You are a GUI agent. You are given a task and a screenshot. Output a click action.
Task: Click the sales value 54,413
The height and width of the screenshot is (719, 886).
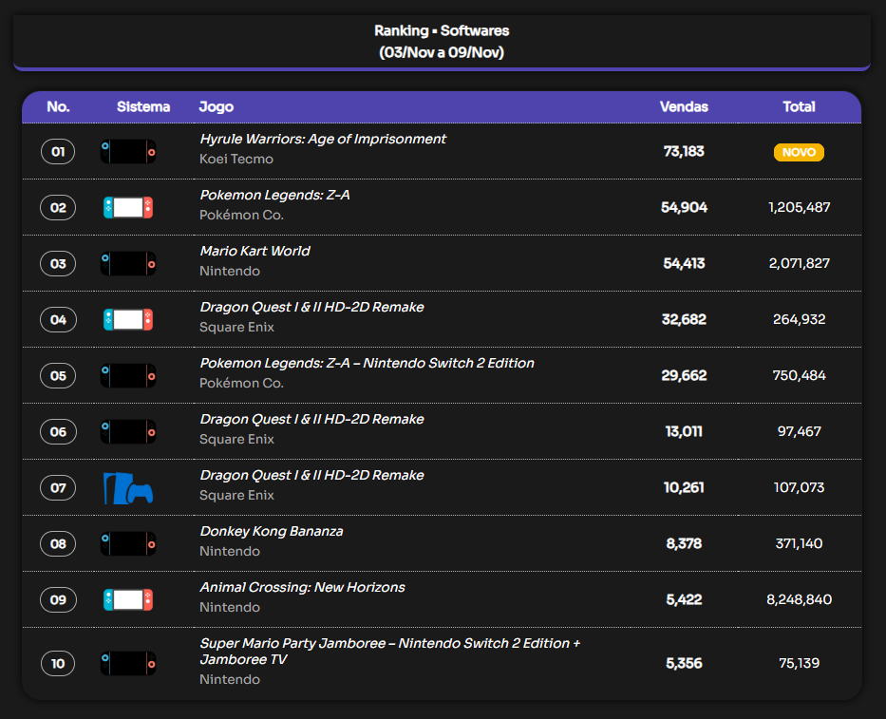(x=684, y=263)
